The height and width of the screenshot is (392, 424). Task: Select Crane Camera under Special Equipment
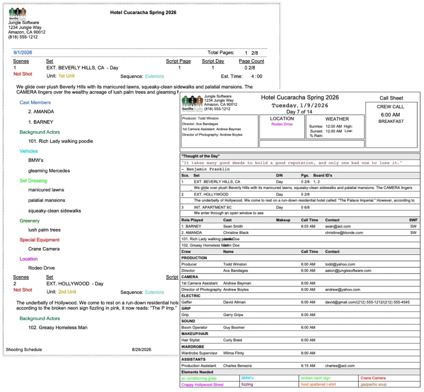[x=44, y=249]
